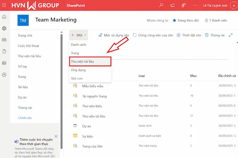Open the header three-dots more options
Image resolution: width=238 pixels, height=158 pixels.
pyautogui.click(x=194, y=5)
